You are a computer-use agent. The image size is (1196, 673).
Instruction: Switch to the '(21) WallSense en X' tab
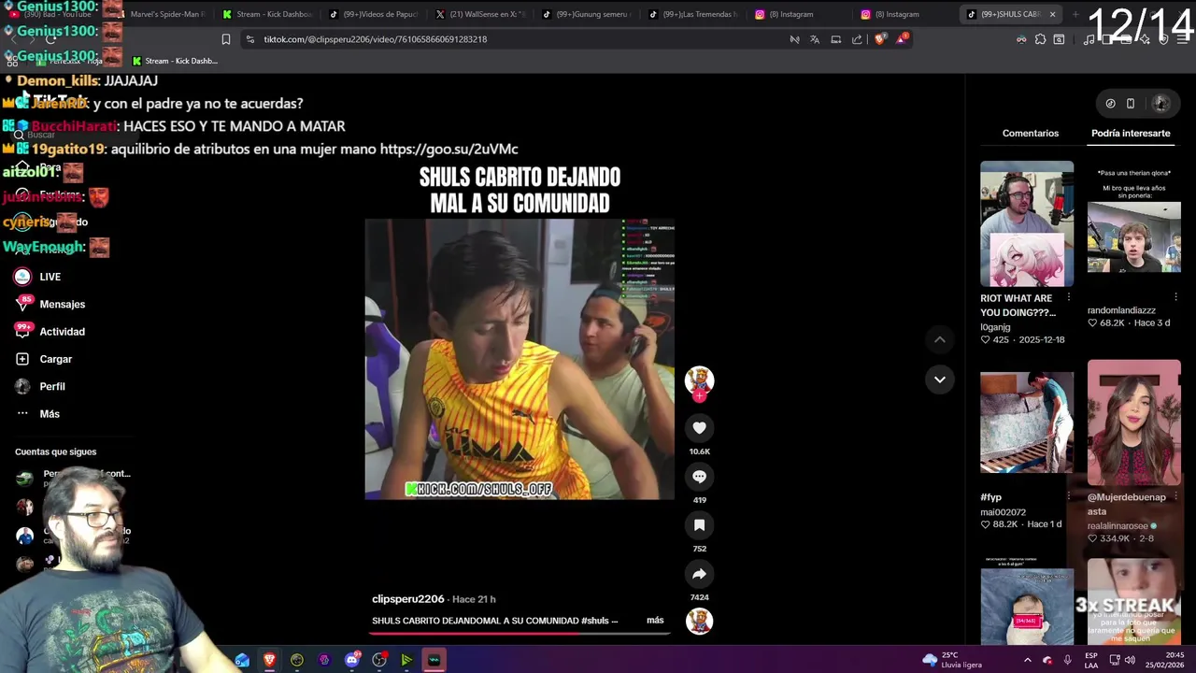tap(481, 14)
